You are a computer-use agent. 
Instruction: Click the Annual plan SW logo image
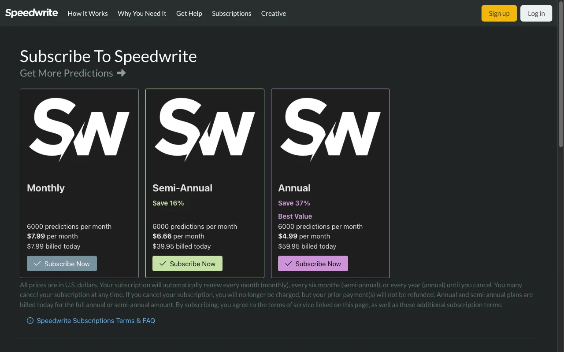[330, 130]
